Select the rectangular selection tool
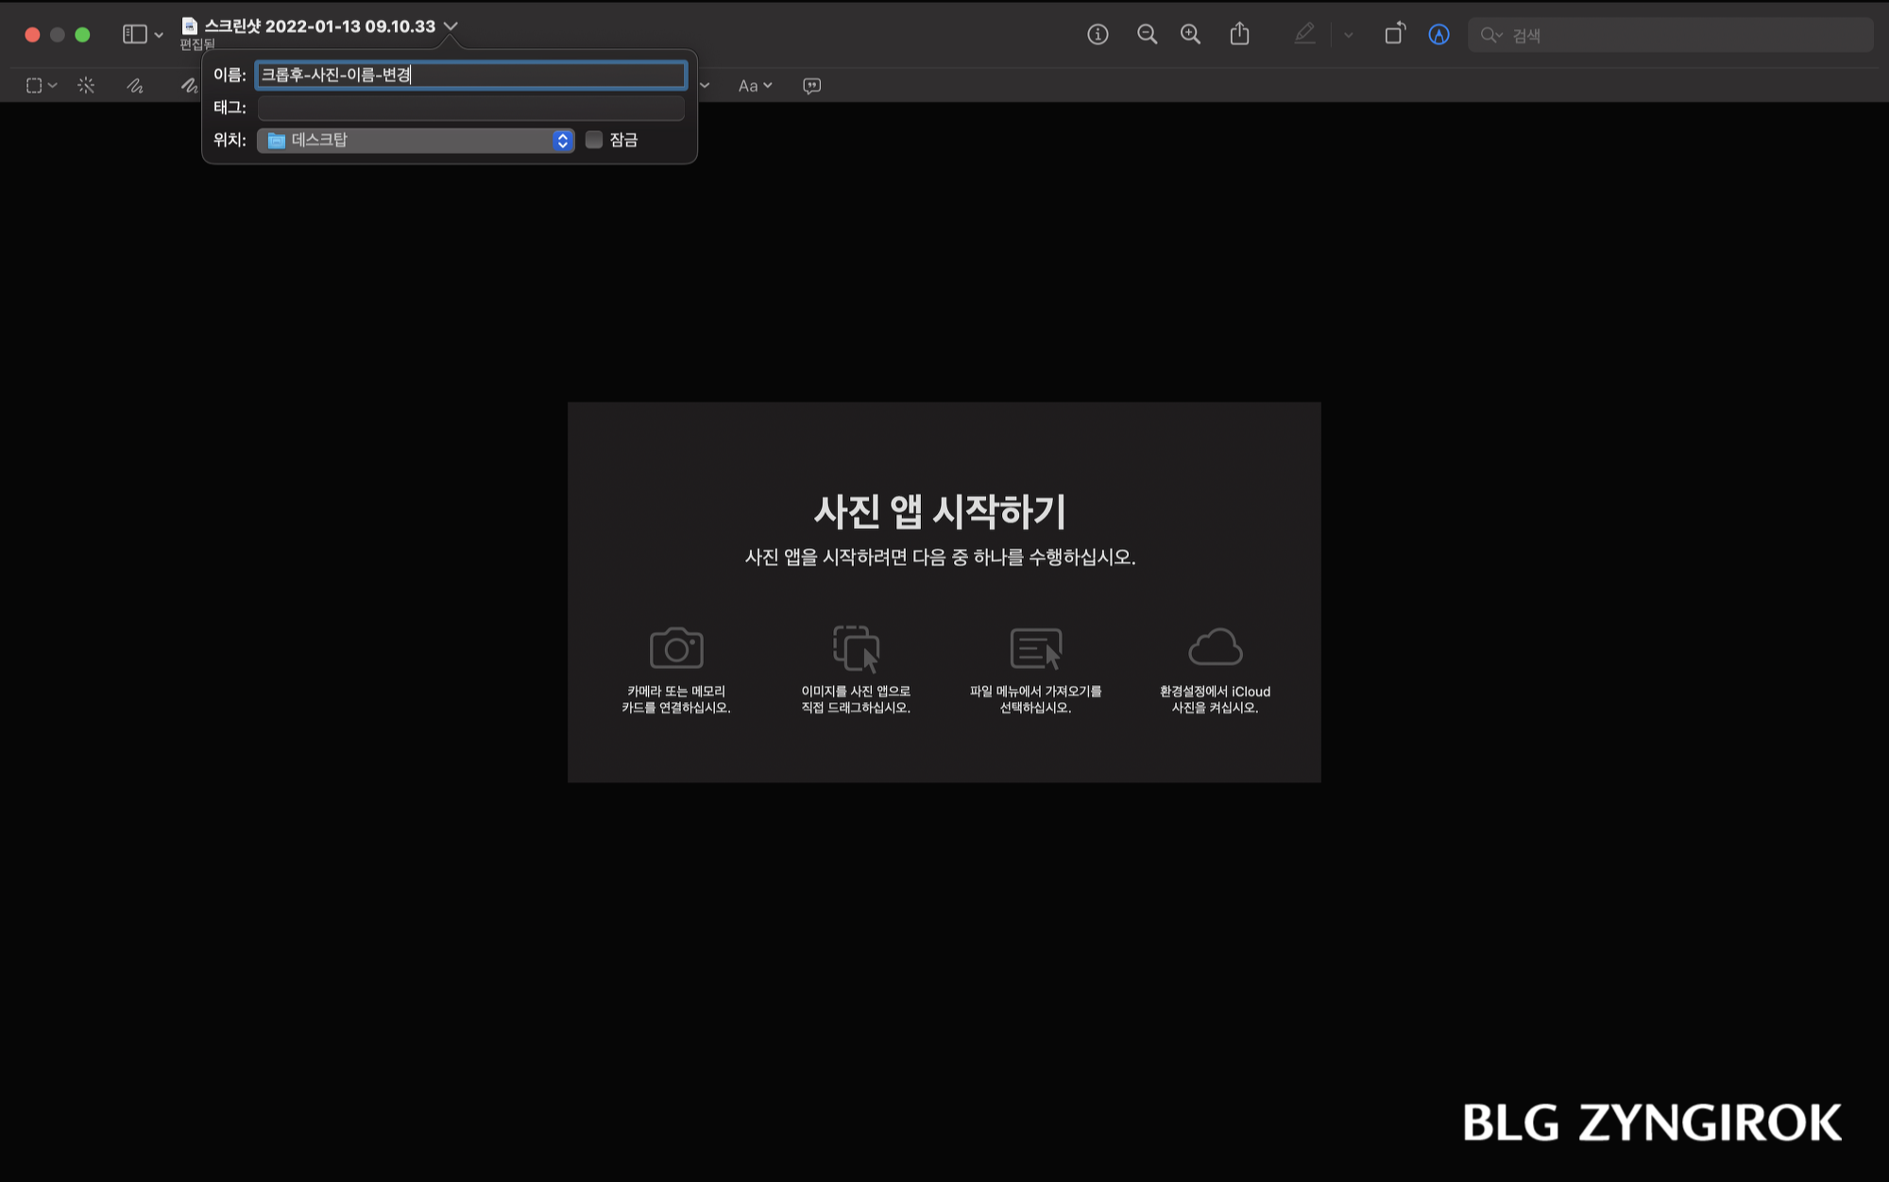Image resolution: width=1889 pixels, height=1182 pixels. click(x=36, y=85)
